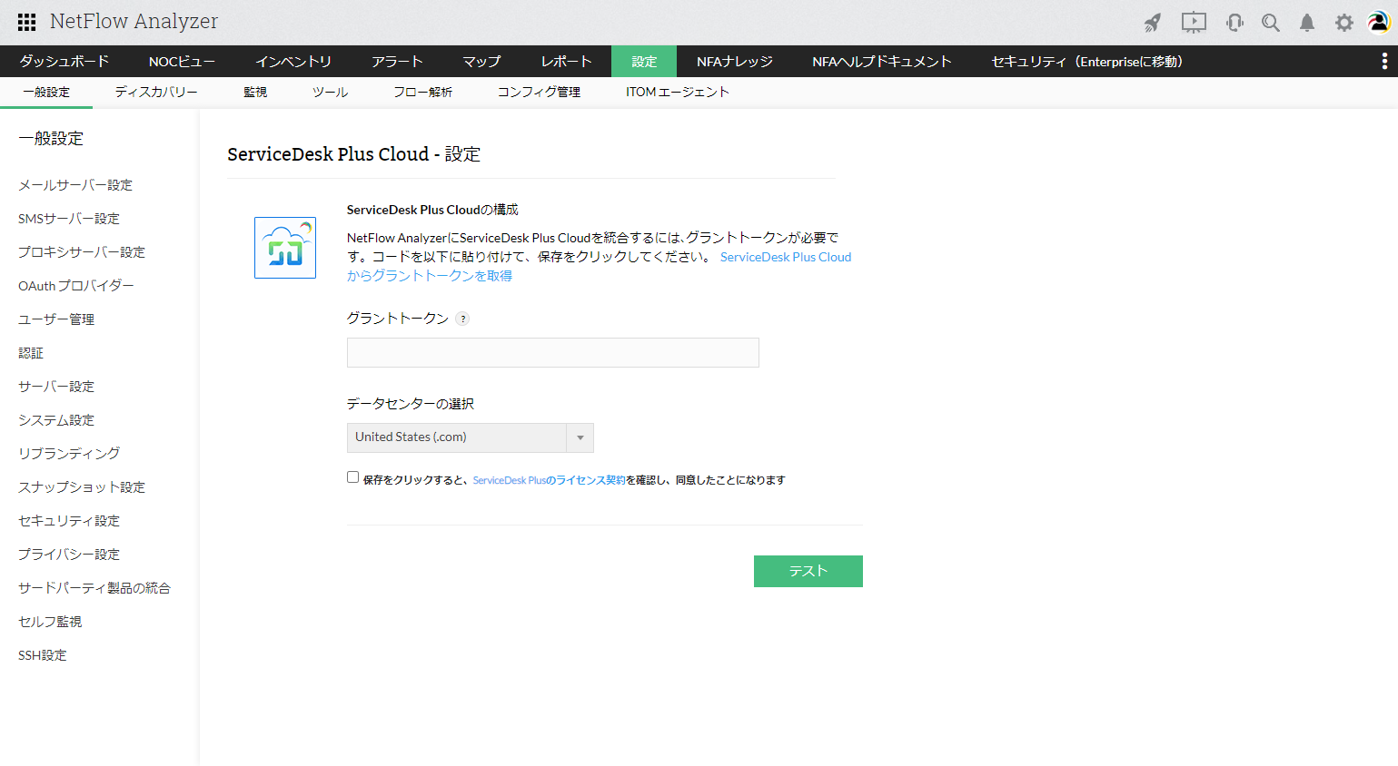
Task: Open メールサーバー設定 in the sidebar
Action: point(75,185)
